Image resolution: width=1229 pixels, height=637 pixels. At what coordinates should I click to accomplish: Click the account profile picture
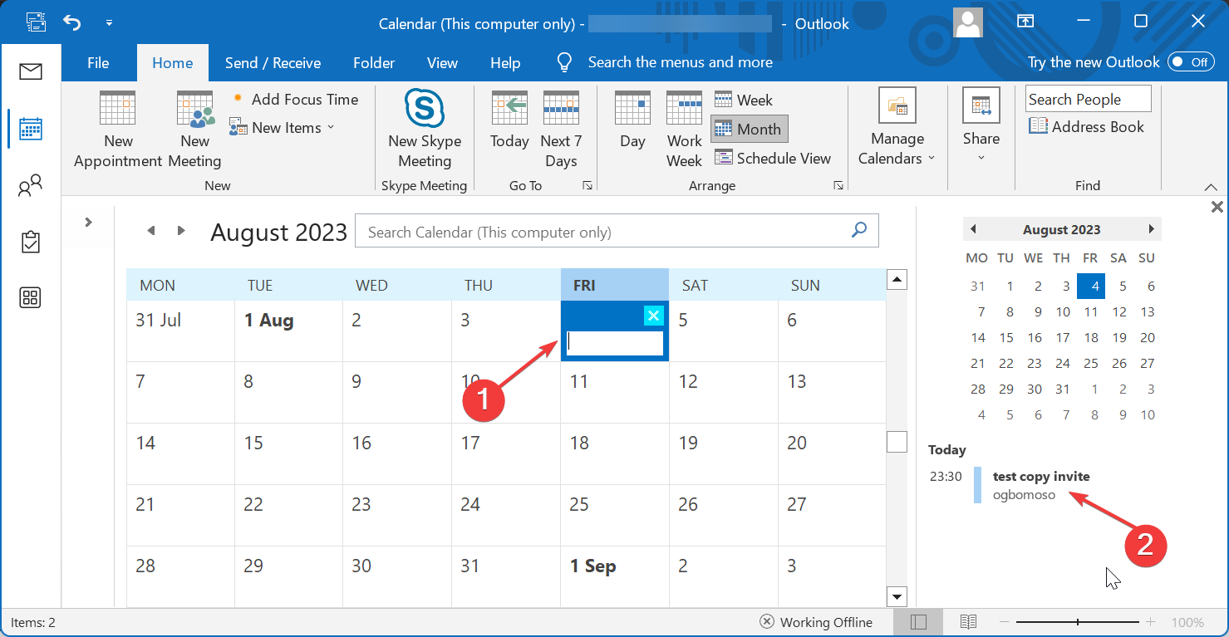point(968,23)
